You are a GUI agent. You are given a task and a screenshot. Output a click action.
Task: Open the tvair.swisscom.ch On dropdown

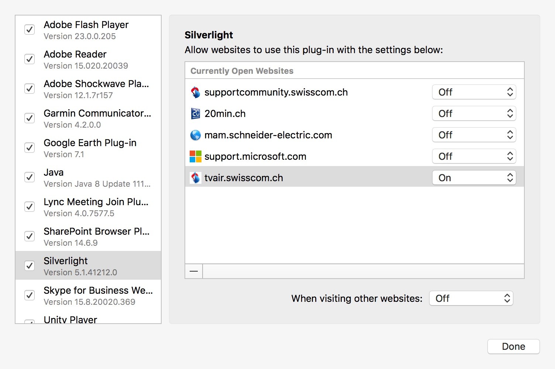click(474, 178)
